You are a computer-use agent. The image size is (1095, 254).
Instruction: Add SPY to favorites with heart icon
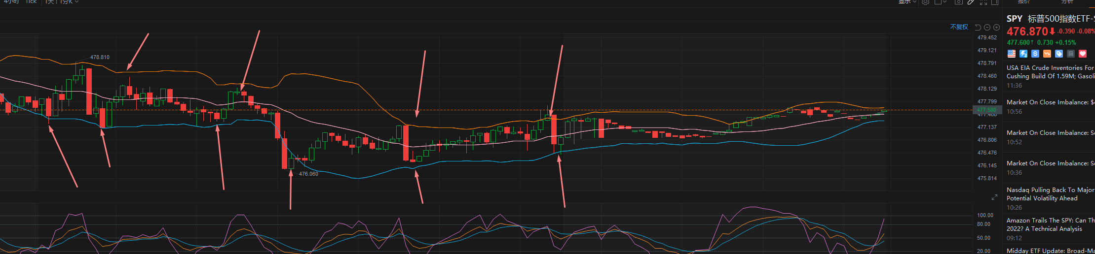click(1083, 54)
